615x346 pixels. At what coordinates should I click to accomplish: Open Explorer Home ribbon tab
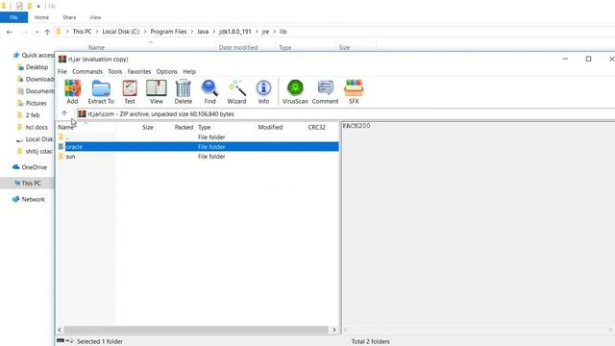click(x=41, y=17)
